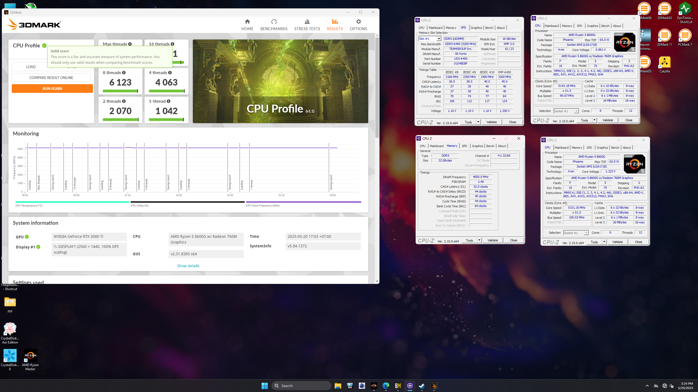The width and height of the screenshot is (698, 392).
Task: Click the Show details link
Action: coord(188,266)
